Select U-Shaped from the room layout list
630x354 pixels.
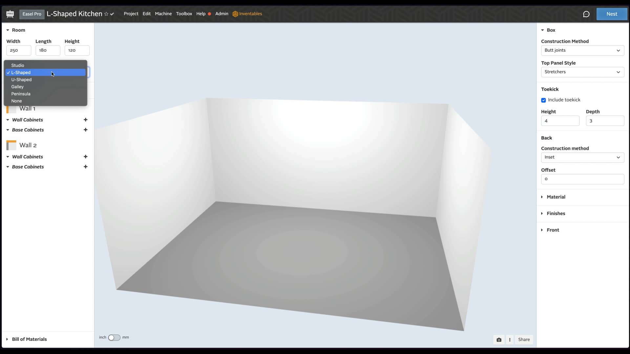(x=22, y=80)
